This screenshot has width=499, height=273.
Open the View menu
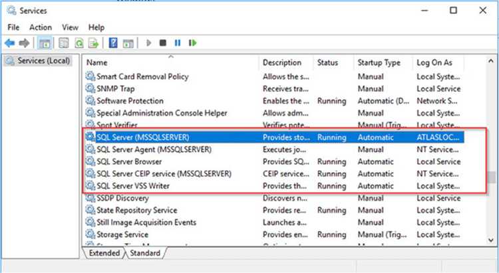[x=70, y=27]
